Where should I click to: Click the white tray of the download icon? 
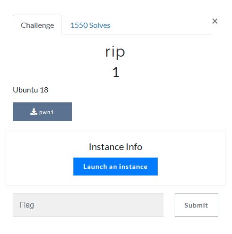click(34, 114)
